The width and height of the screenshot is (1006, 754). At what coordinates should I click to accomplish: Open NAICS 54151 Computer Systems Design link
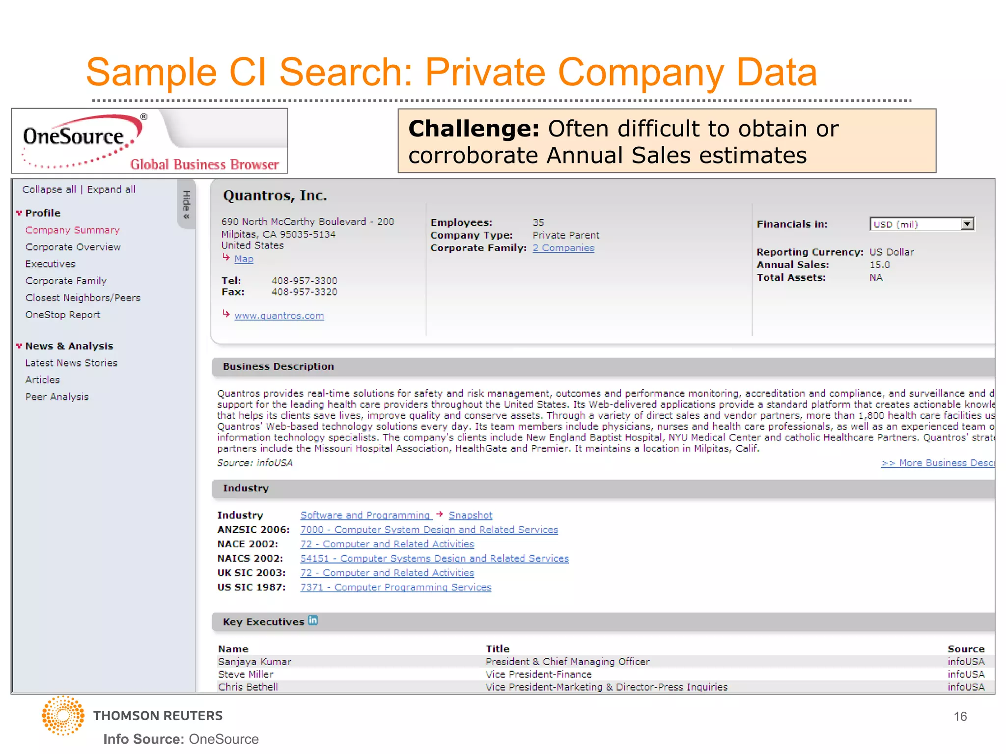435,558
